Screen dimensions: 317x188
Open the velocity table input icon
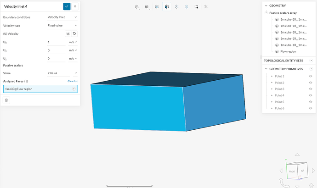pos(68,33)
